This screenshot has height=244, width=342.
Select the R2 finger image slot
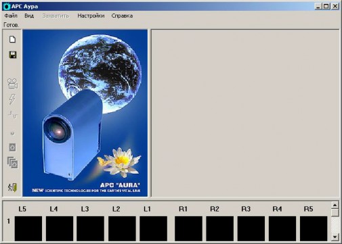click(220, 228)
